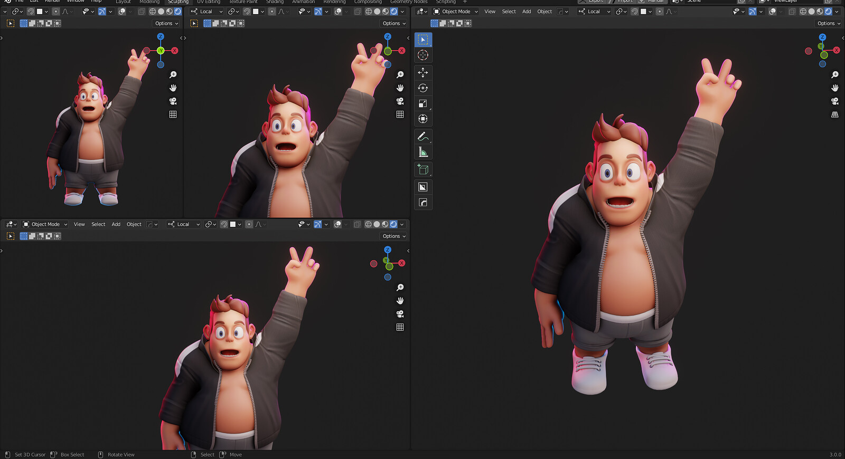Open the Object menu in the bottom-left viewport header
Viewport: 845px width, 459px height.
(x=134, y=224)
